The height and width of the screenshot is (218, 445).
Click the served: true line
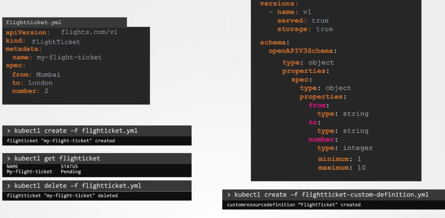(302, 21)
